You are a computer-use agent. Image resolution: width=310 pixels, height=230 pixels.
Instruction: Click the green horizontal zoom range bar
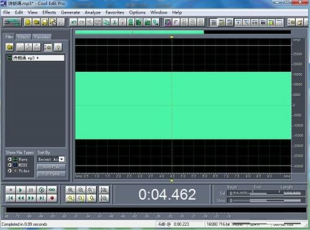point(139,32)
